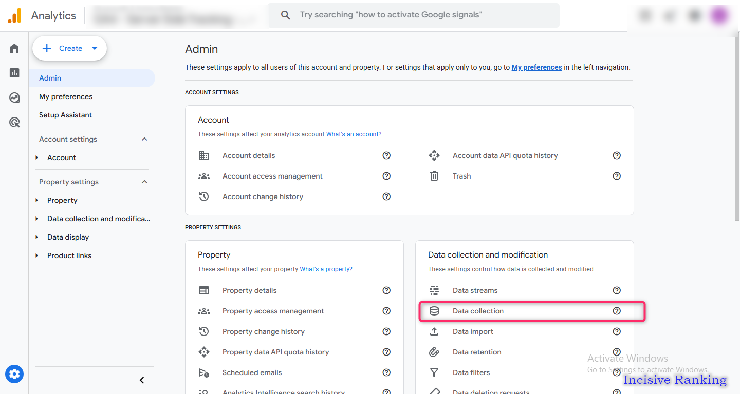
Task: Expand the Property tree item
Action: 36,200
